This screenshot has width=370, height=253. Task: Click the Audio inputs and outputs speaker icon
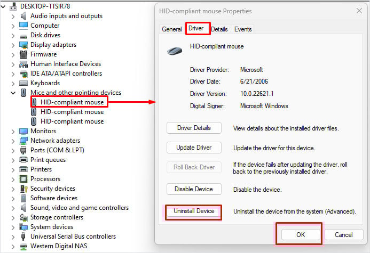click(x=23, y=16)
